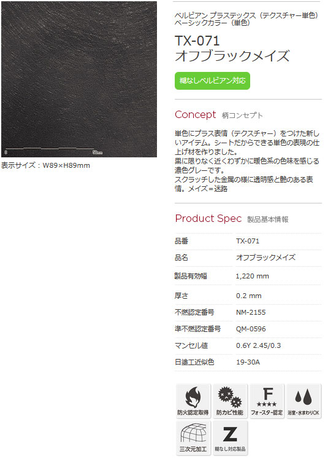
Task: Click the TX-071 product code heading
Action: pos(197,41)
